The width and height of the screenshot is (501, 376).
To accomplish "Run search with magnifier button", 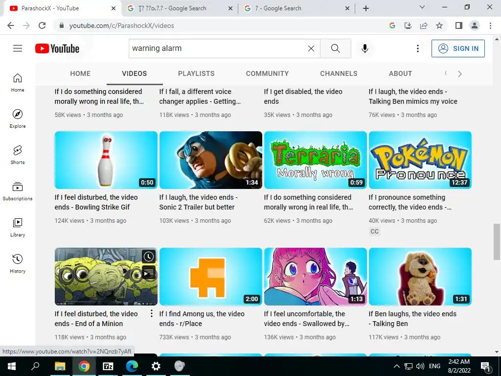I will (x=336, y=48).
